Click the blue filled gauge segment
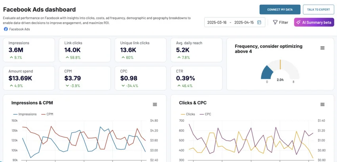Image resolution: width=337 pixels, height=162 pixels. (266, 73)
